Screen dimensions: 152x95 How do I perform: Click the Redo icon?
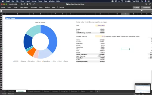pyautogui.click(x=34, y=4)
